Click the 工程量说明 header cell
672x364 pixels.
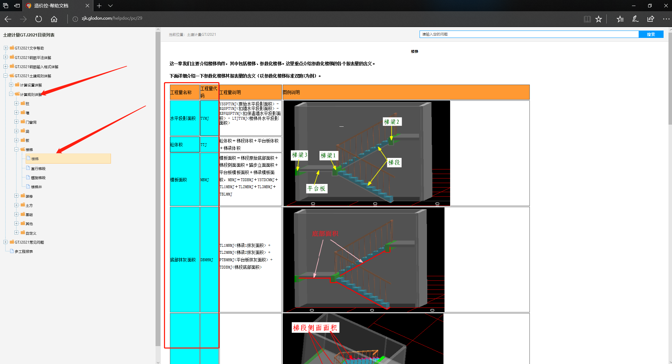coord(250,92)
